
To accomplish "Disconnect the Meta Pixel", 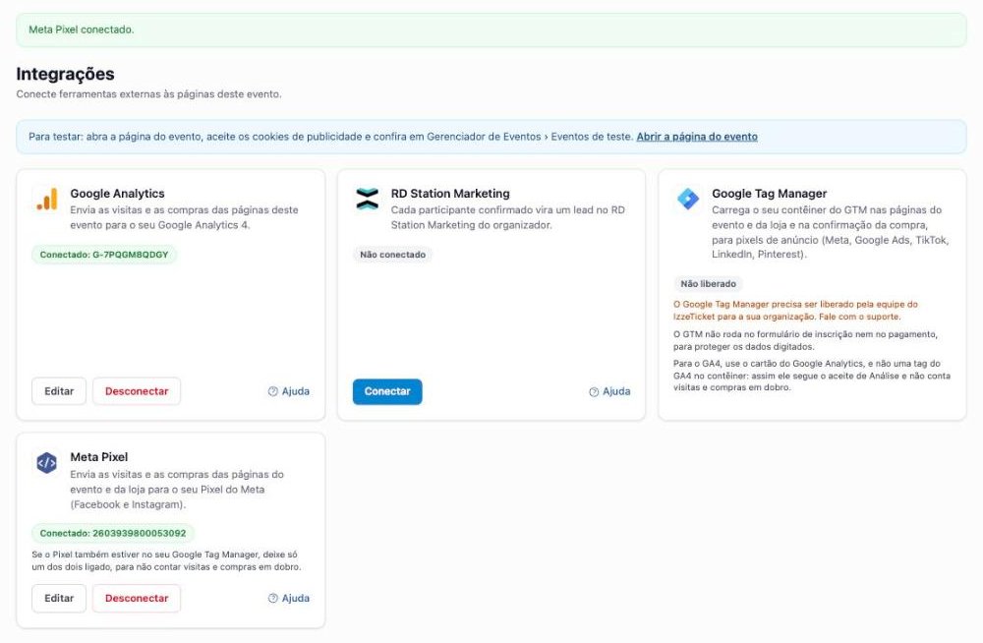I will tap(137, 599).
